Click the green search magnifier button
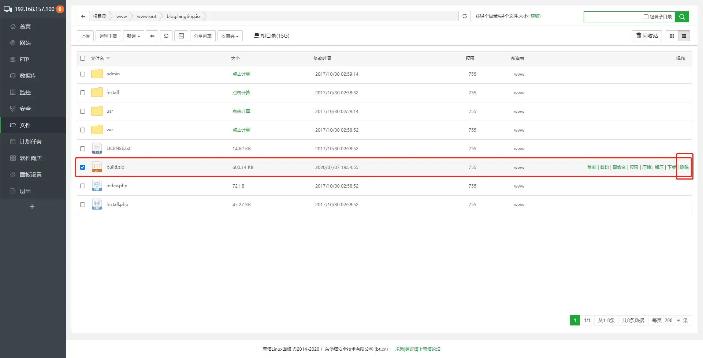703x358 pixels. tap(682, 16)
